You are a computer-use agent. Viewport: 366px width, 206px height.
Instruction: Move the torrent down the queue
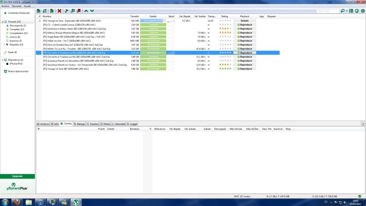(x=92, y=11)
